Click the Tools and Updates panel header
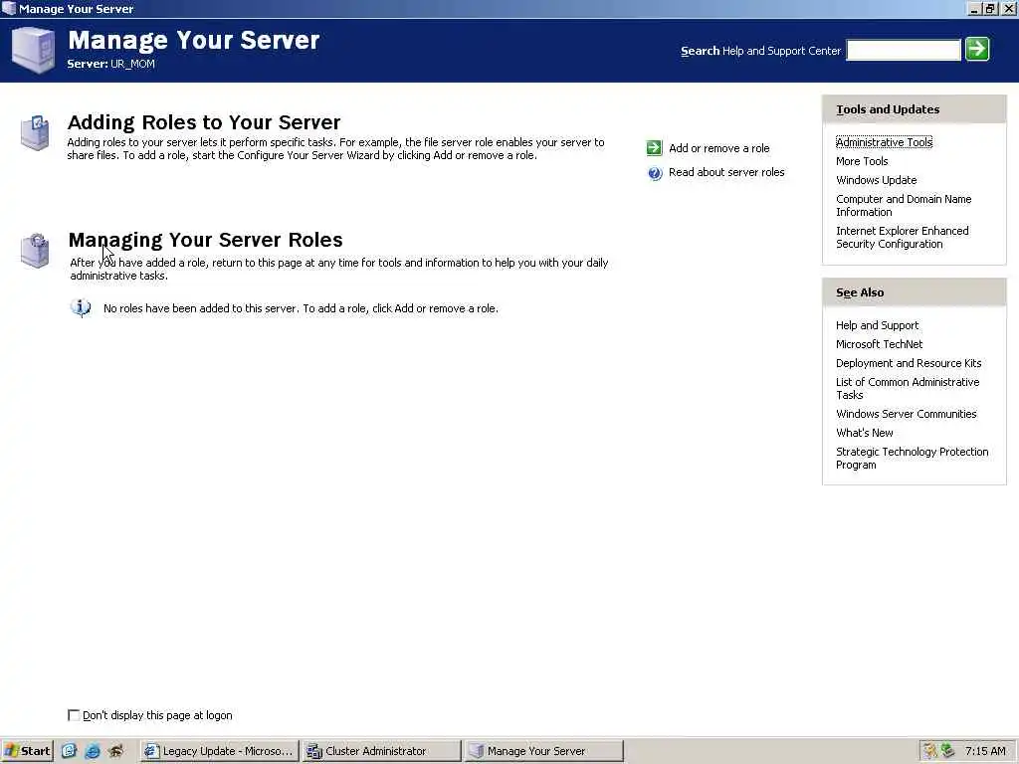This screenshot has height=764, width=1019. (x=914, y=109)
